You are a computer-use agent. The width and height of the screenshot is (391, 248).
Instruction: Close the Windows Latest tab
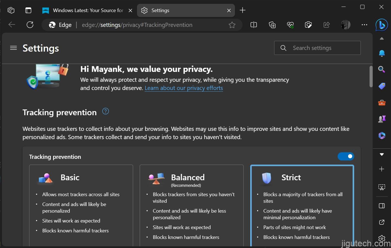click(130, 10)
